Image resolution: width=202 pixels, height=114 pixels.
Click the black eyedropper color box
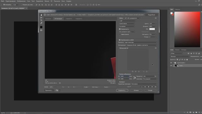(x=41, y=27)
